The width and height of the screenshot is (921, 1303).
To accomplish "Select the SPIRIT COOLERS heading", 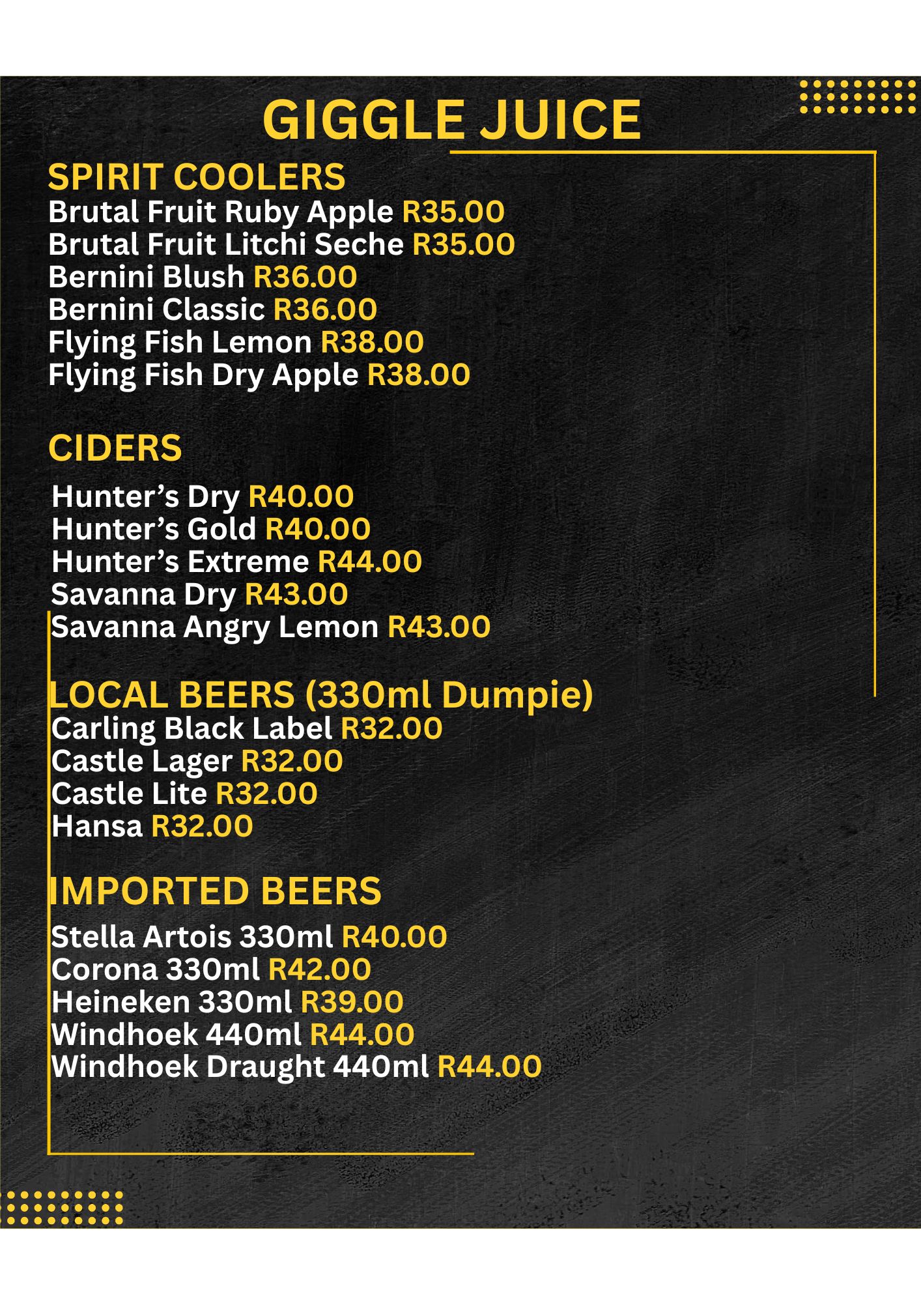I will tap(197, 177).
